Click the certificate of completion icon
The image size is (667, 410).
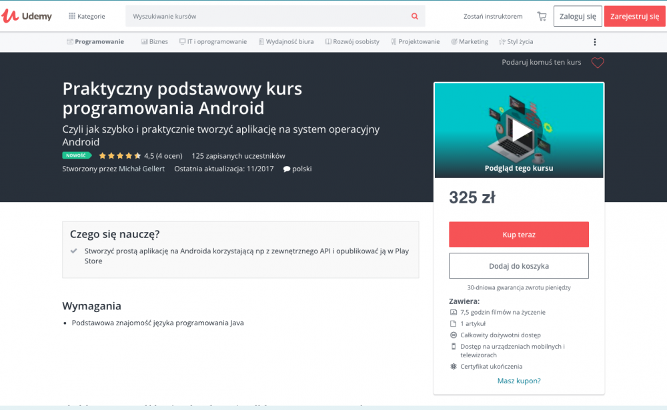454,366
